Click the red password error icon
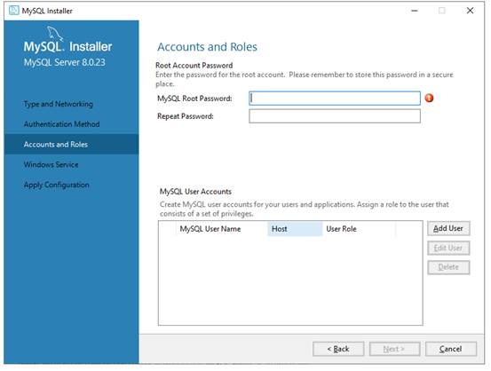 [429, 98]
